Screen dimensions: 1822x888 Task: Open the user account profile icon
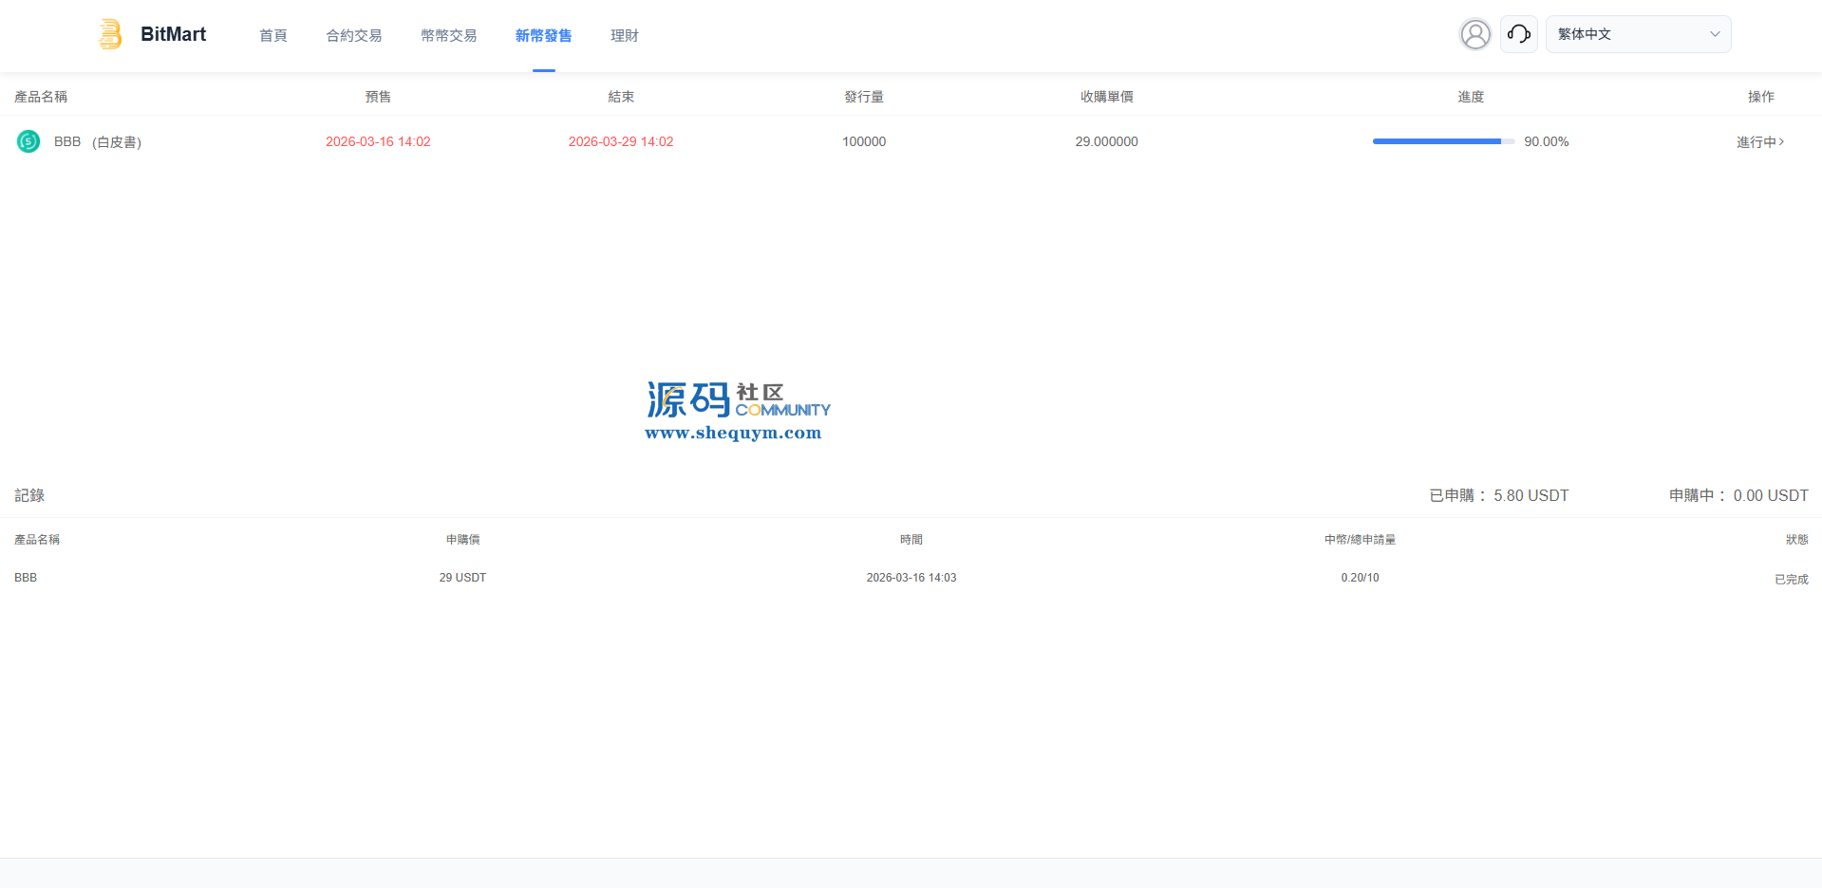point(1475,34)
